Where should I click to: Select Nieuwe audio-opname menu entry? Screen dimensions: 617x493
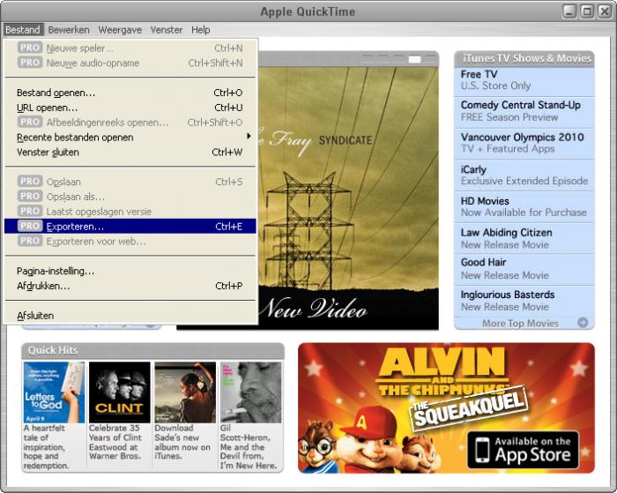130,63
